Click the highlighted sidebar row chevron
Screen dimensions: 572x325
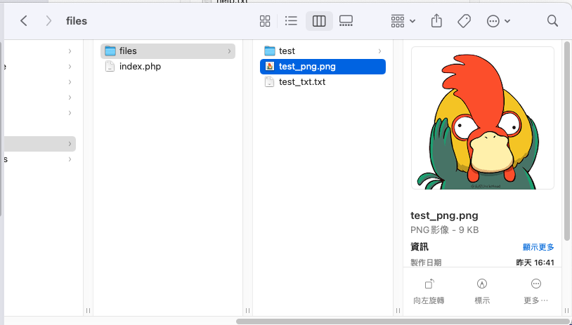(x=70, y=144)
